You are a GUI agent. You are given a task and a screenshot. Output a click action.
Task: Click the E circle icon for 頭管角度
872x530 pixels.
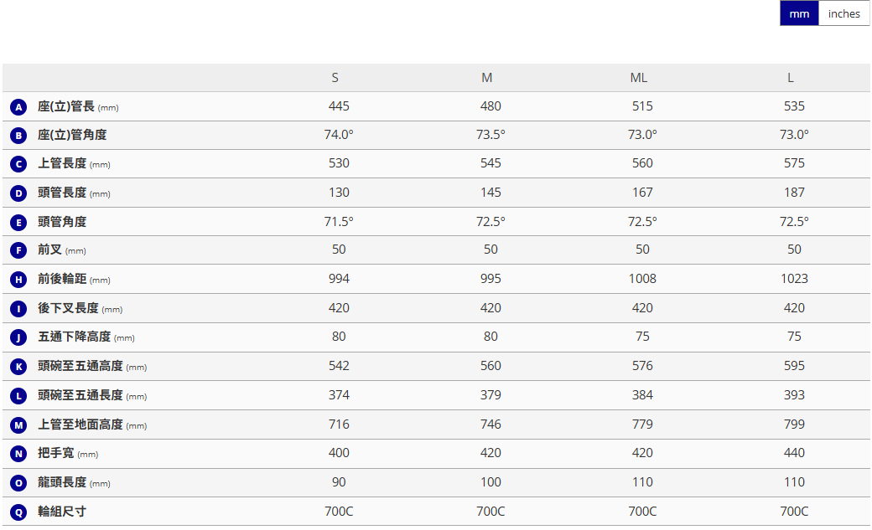(18, 223)
